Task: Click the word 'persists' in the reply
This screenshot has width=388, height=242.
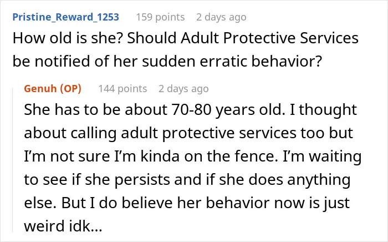Action: [x=142, y=180]
